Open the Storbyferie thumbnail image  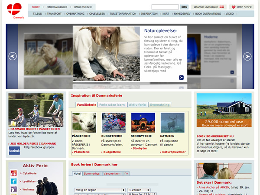143,123
